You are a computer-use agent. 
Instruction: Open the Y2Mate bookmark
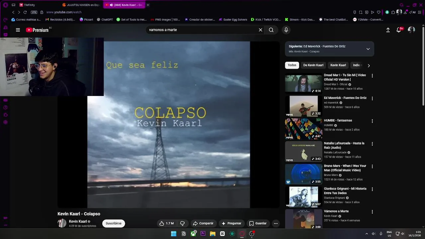click(x=368, y=20)
